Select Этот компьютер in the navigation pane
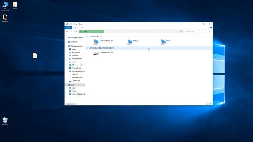The width and height of the screenshot is (253, 142). point(75,46)
